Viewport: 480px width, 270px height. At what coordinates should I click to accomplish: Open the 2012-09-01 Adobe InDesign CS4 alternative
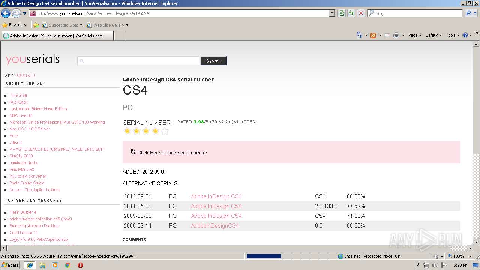(216, 196)
